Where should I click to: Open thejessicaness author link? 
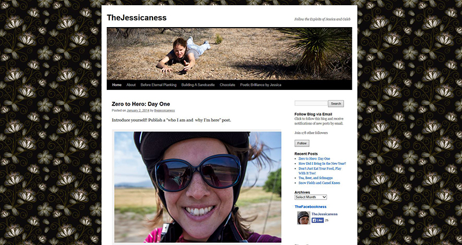point(165,111)
